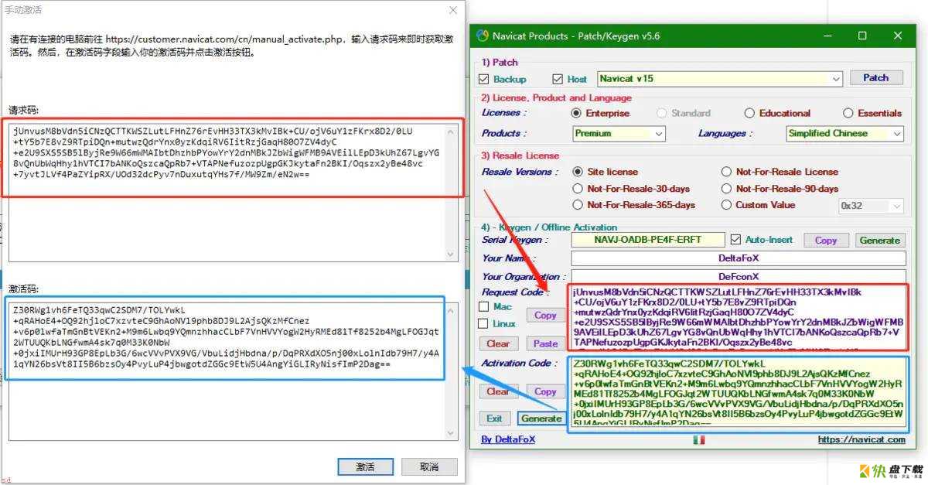Click the Patch button
This screenshot has height=485, width=928.
(x=876, y=77)
